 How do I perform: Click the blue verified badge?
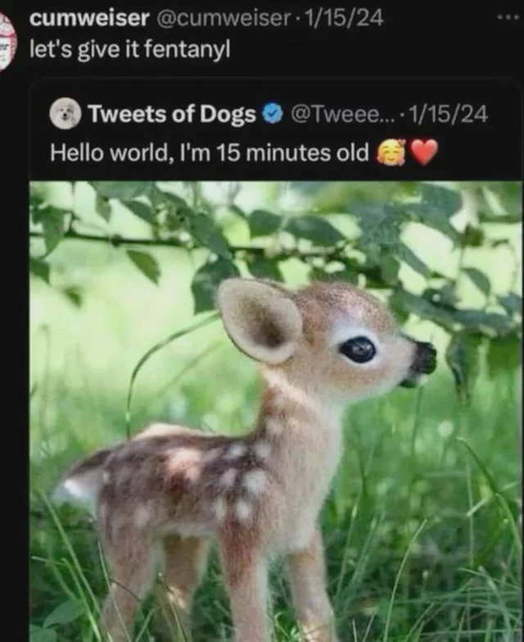tap(272, 114)
